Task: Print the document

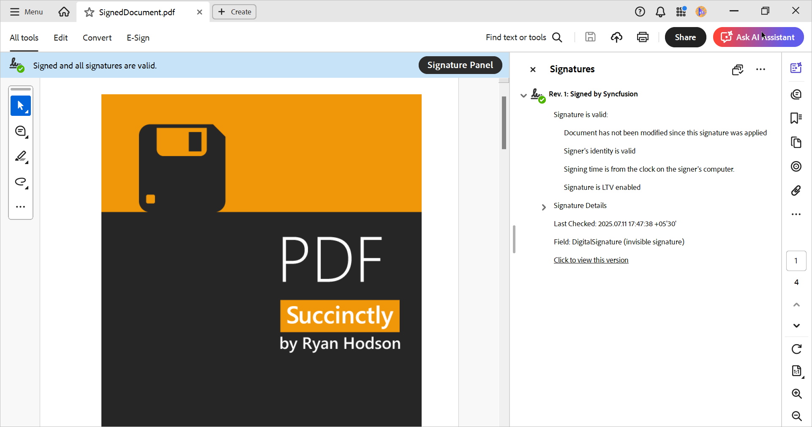Action: (642, 37)
